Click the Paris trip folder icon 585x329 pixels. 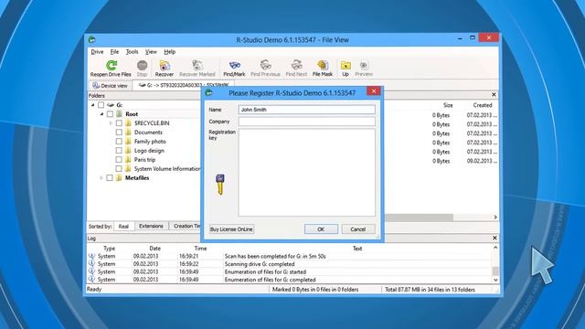point(128,160)
